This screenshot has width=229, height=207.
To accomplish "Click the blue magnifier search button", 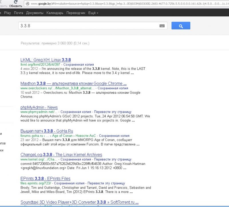I will (181, 26).
